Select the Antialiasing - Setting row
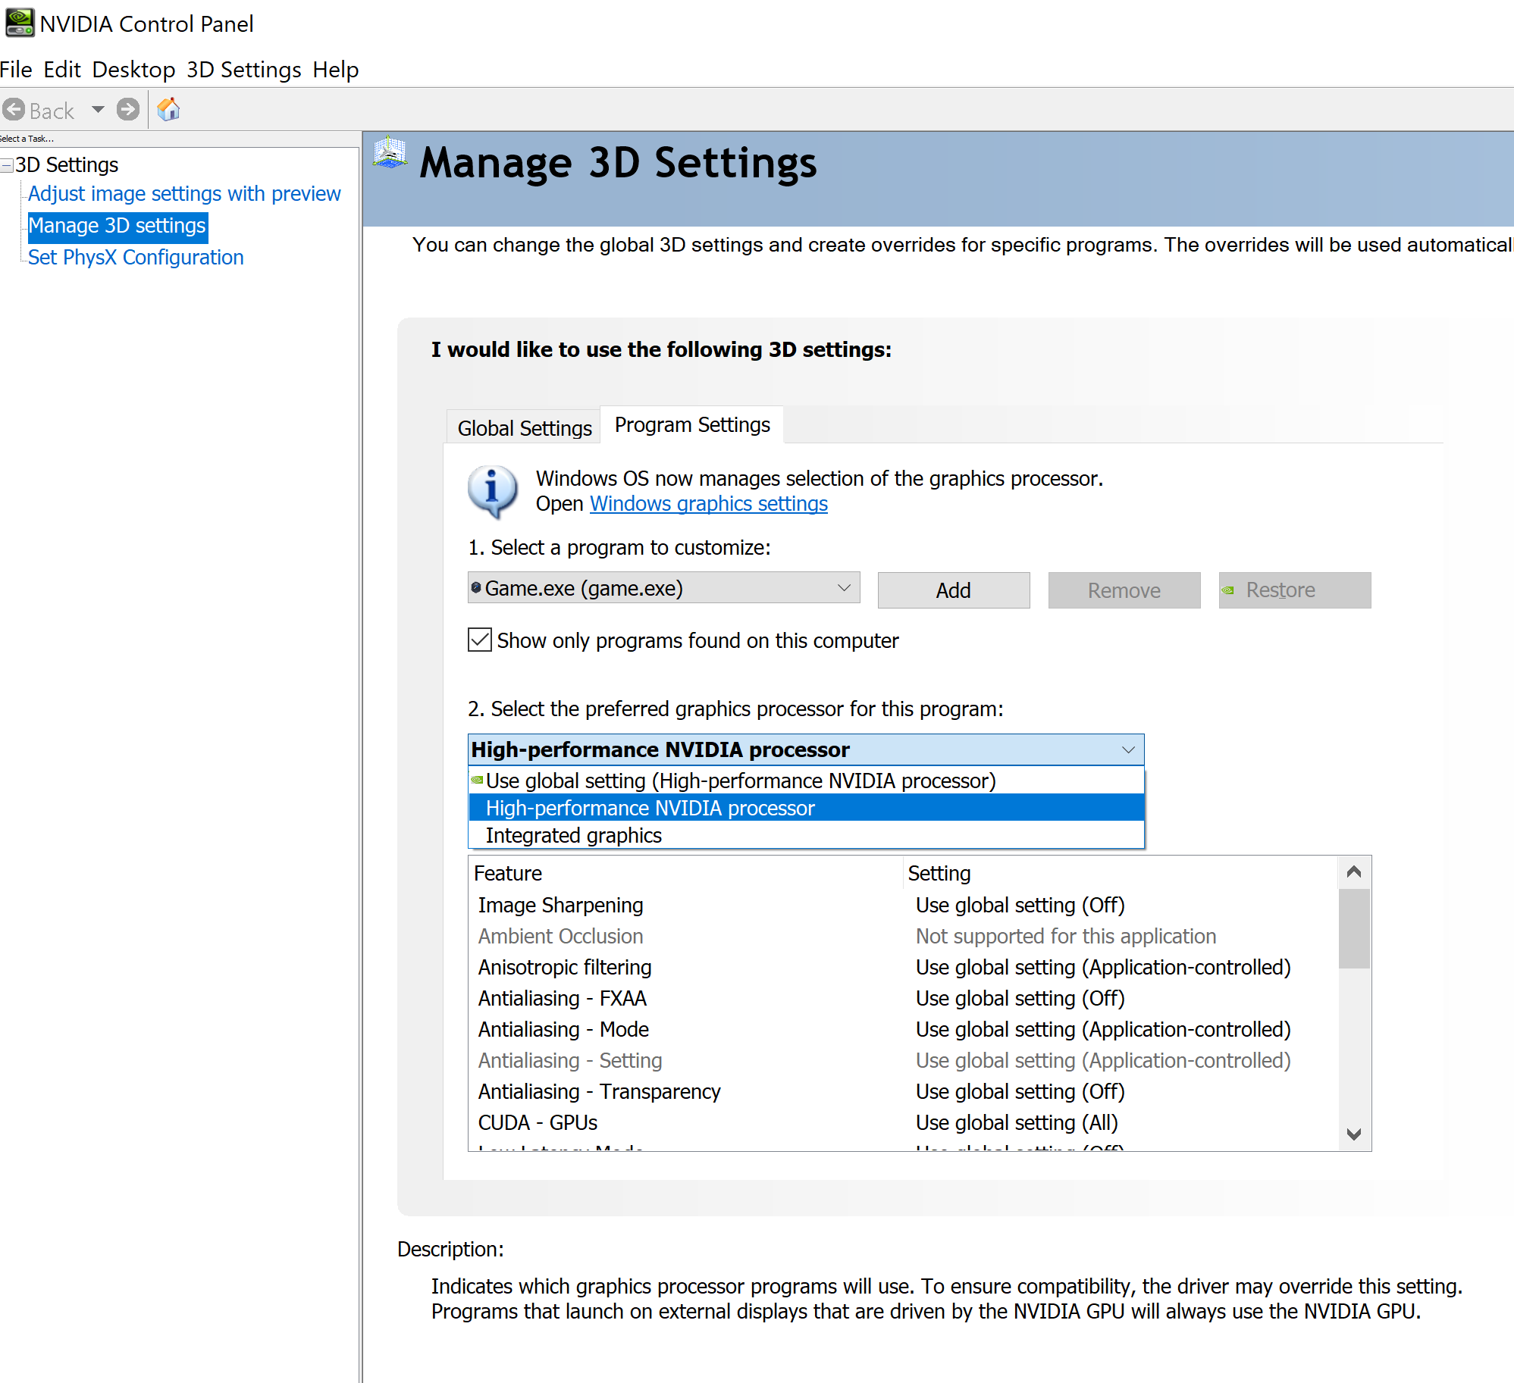This screenshot has width=1514, height=1383. tap(904, 1061)
